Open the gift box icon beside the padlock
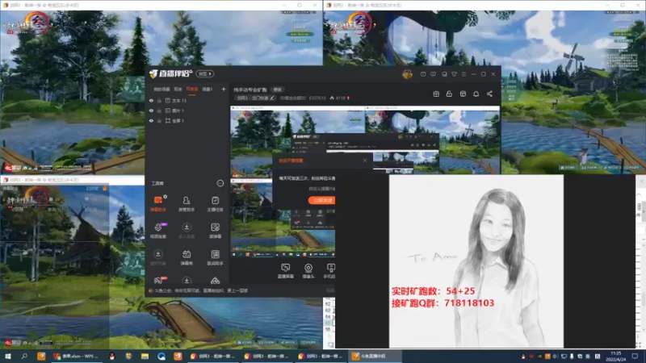 coord(436,94)
